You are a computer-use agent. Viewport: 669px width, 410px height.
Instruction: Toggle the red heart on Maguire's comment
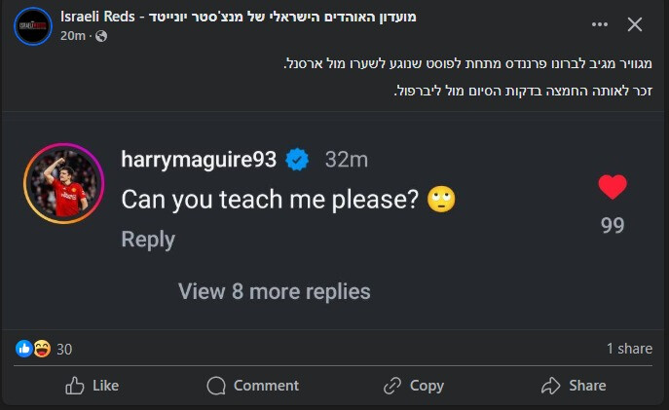click(x=613, y=187)
